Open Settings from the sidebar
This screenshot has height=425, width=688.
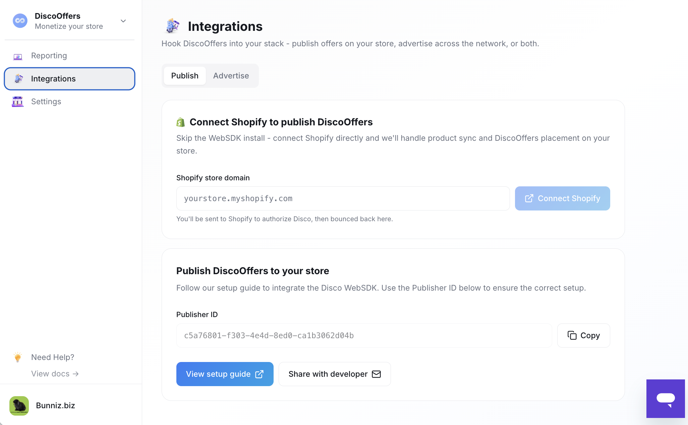pos(69,102)
